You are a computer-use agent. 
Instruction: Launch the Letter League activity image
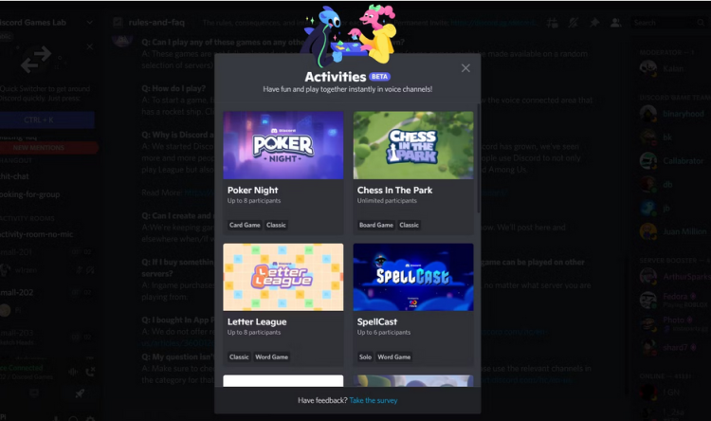tap(283, 277)
